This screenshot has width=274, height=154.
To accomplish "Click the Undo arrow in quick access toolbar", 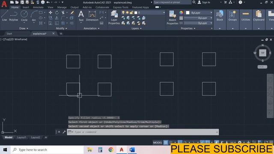I will pyautogui.click(x=48, y=2).
